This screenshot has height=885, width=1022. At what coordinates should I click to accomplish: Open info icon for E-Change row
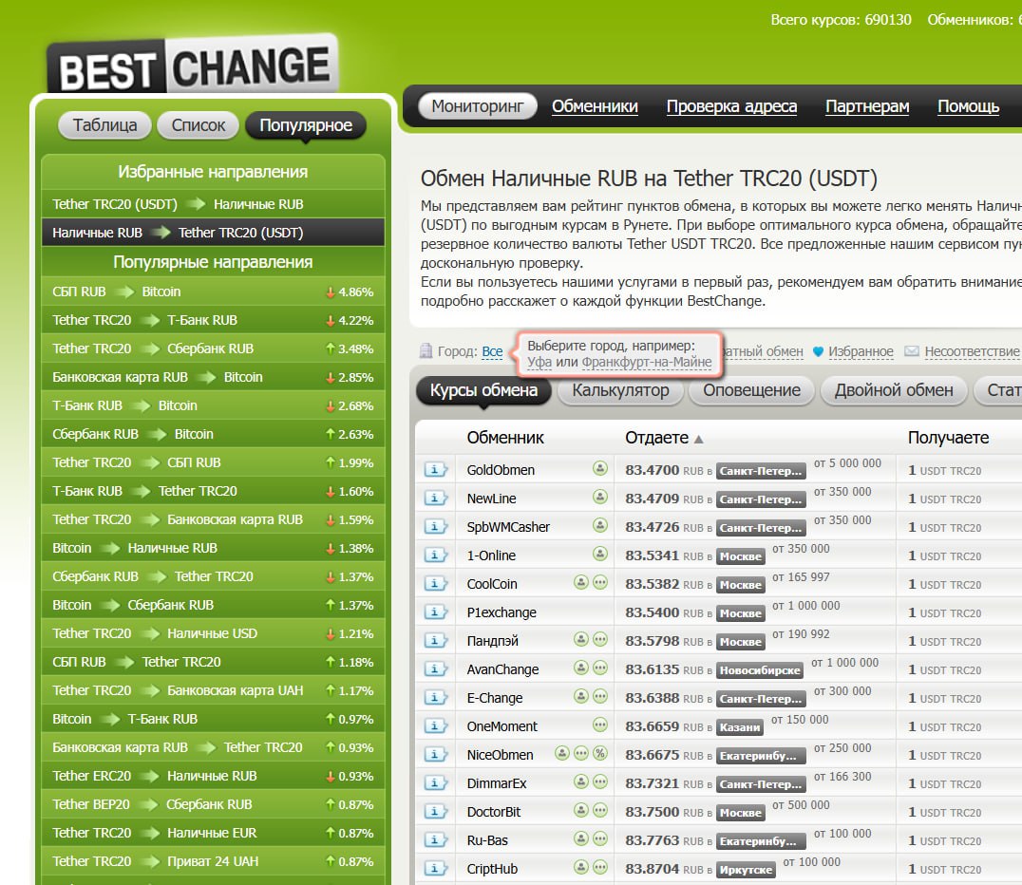click(435, 697)
